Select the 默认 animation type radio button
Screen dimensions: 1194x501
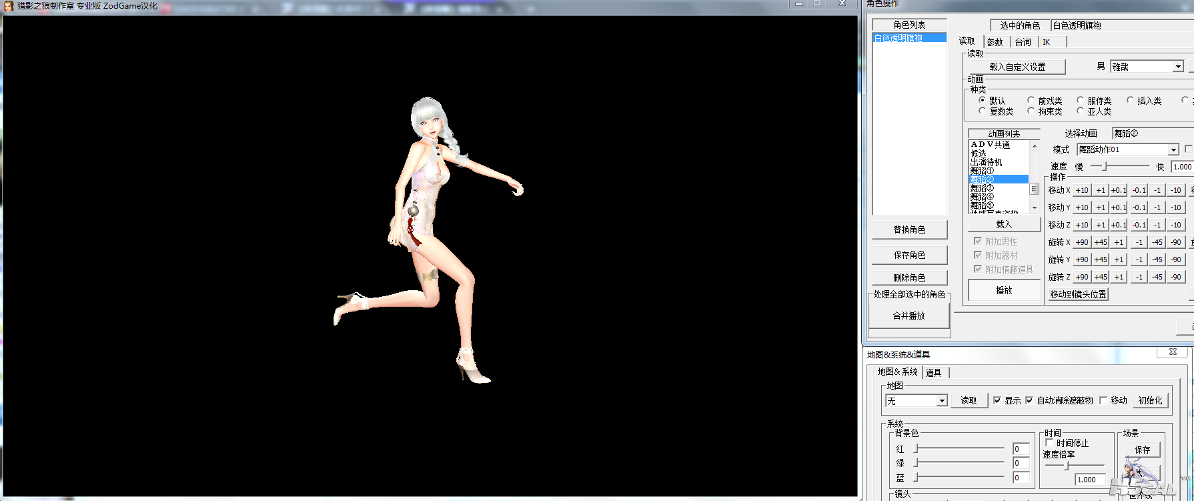[982, 100]
